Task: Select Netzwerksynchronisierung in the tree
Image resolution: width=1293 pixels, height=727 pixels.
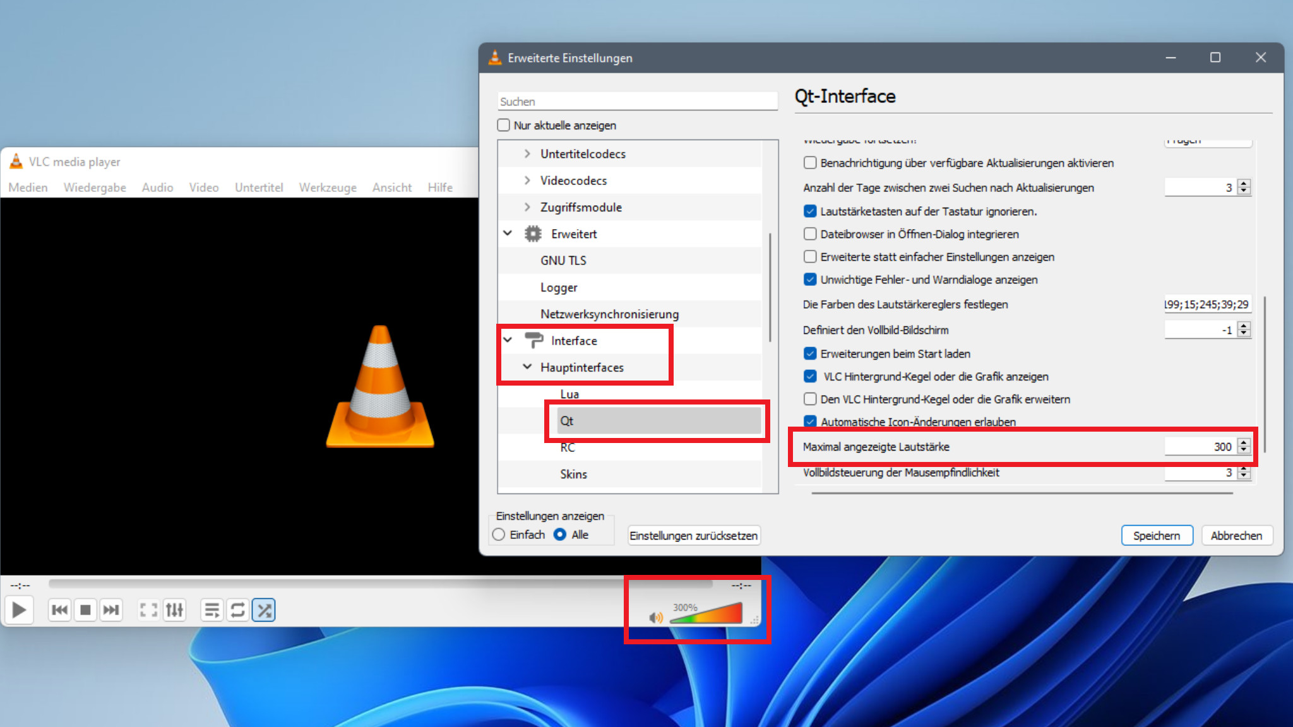Action: pos(610,314)
